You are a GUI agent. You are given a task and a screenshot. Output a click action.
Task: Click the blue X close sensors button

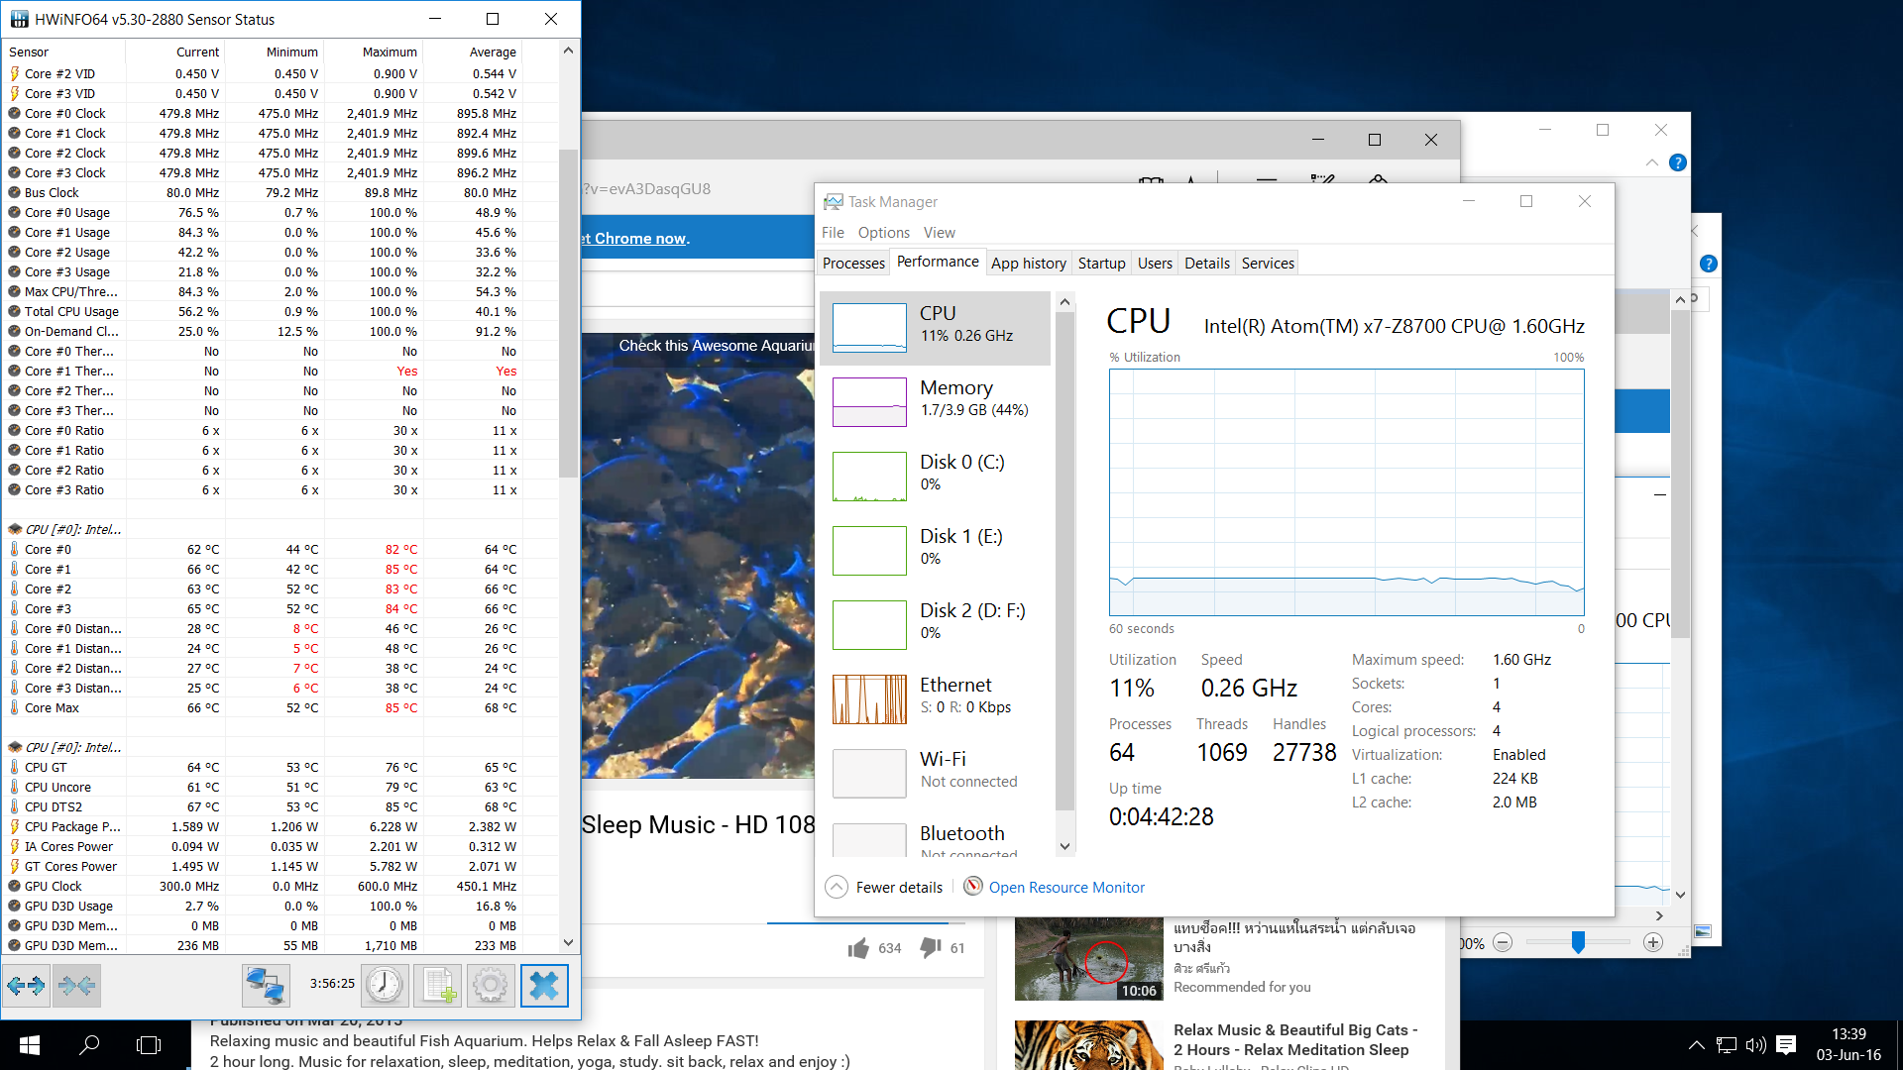click(544, 986)
